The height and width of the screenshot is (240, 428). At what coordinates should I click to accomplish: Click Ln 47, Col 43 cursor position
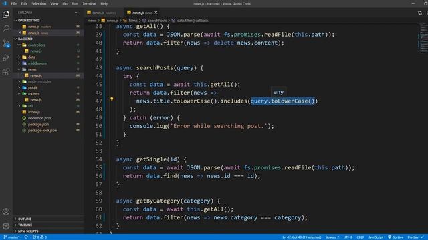(x=302, y=237)
